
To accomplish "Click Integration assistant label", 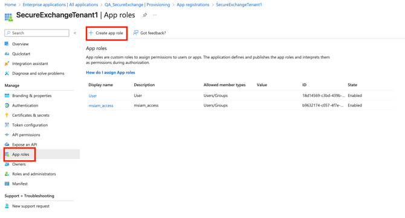I will tap(30, 64).
